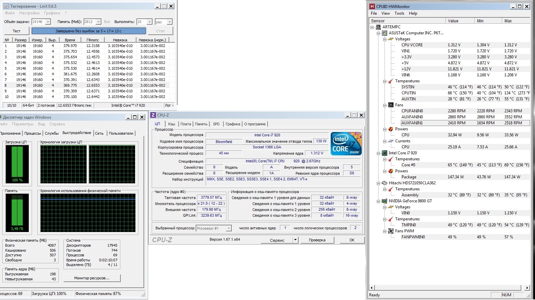Switch to the Графика tab in CPU-Z

pyautogui.click(x=233, y=124)
